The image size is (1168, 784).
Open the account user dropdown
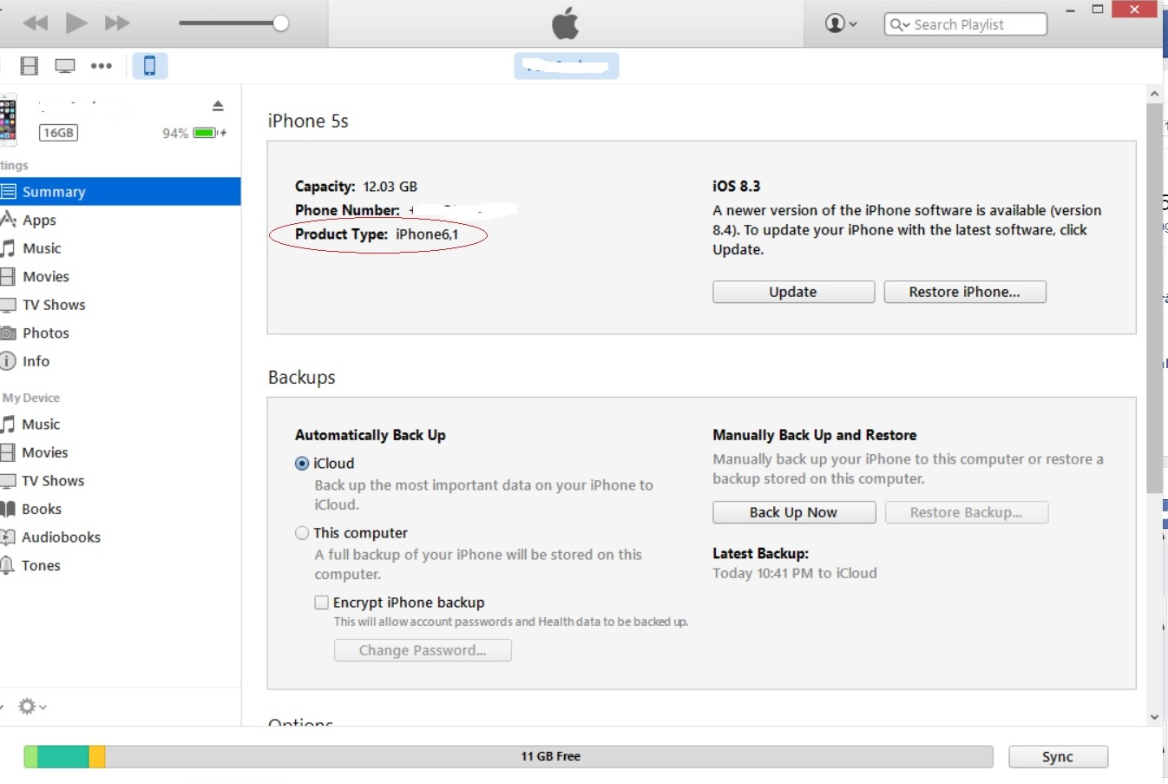click(841, 23)
